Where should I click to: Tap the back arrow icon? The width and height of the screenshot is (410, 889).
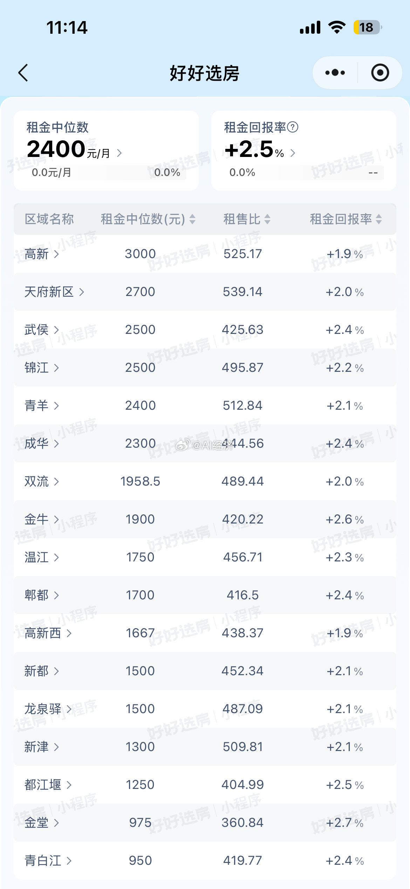pos(23,73)
